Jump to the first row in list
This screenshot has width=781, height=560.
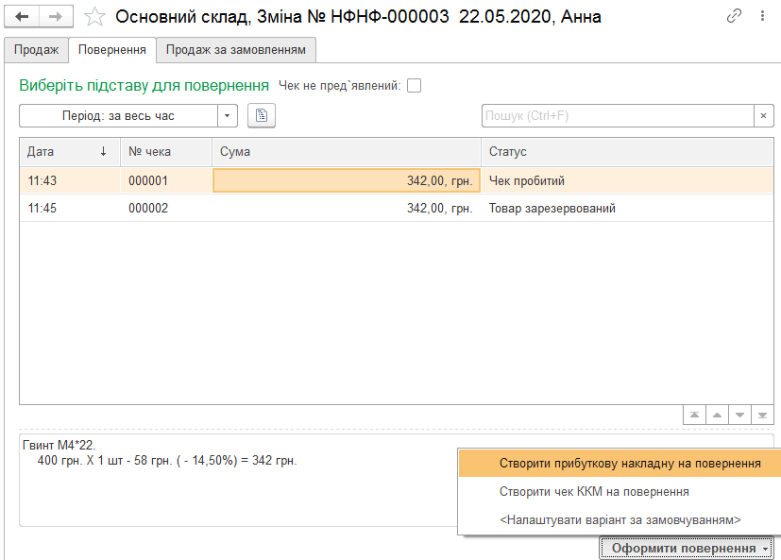click(x=694, y=415)
